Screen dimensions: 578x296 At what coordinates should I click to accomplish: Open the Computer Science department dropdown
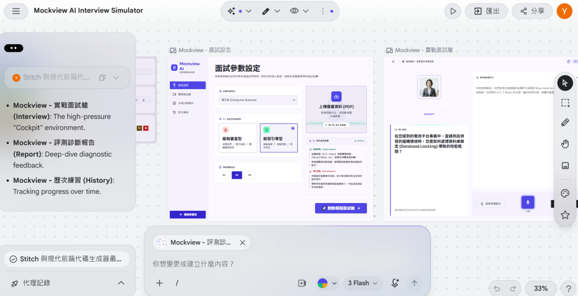pos(258,100)
